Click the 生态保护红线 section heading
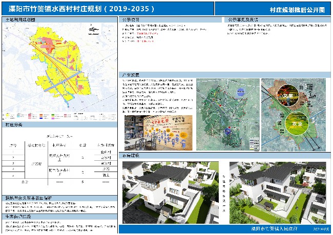 click(18, 217)
